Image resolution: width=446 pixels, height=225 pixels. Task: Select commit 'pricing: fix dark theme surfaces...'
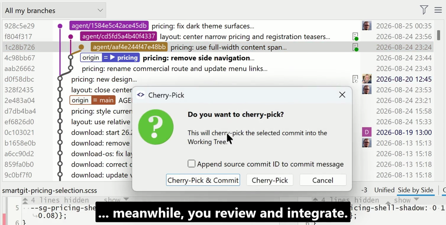203,26
